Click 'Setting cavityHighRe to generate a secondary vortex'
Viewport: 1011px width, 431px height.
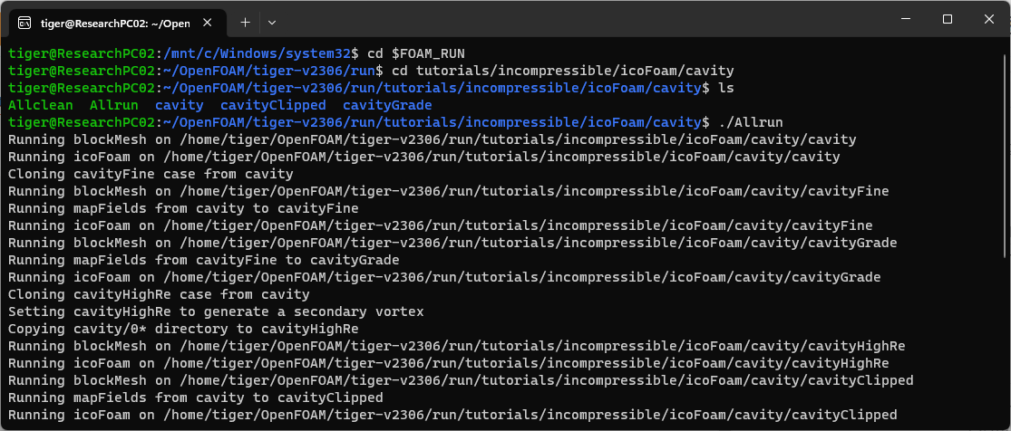[x=216, y=311]
